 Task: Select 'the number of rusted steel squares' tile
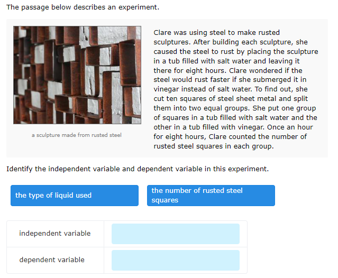(211, 196)
